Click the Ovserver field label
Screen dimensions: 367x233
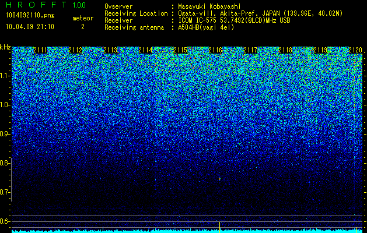coord(118,6)
